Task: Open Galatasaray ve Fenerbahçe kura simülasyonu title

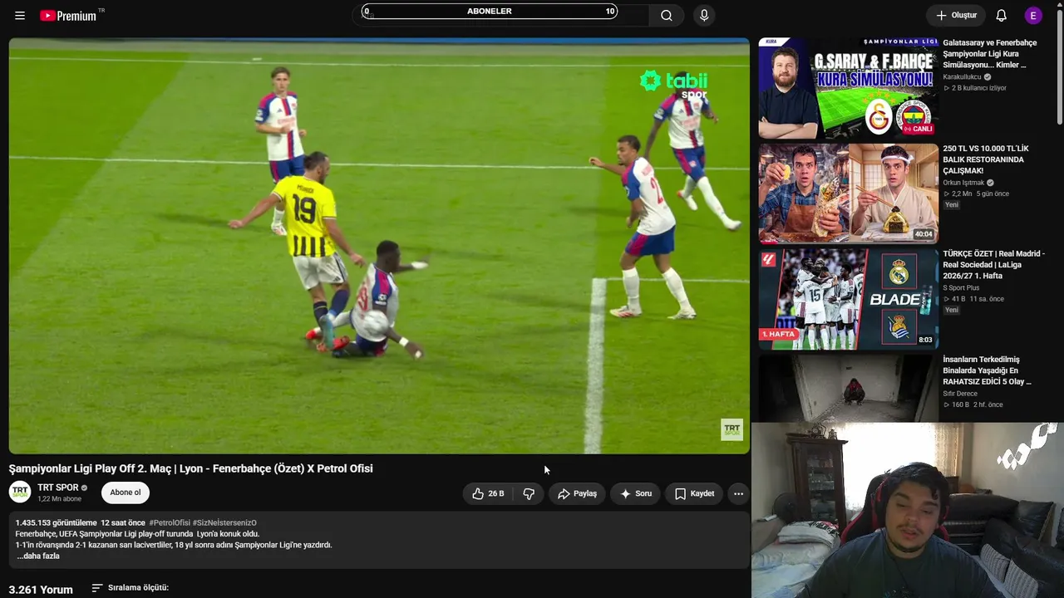Action: click(990, 54)
